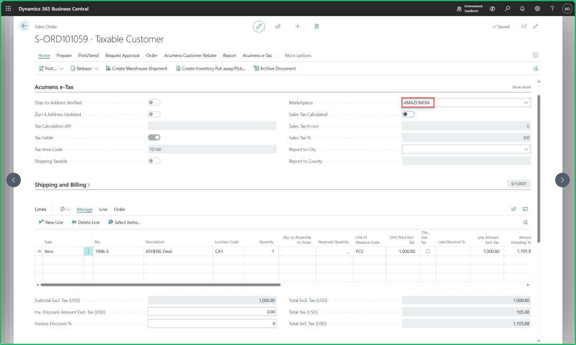Create a new sales order with plus icon
576x345 pixels.
click(297, 26)
